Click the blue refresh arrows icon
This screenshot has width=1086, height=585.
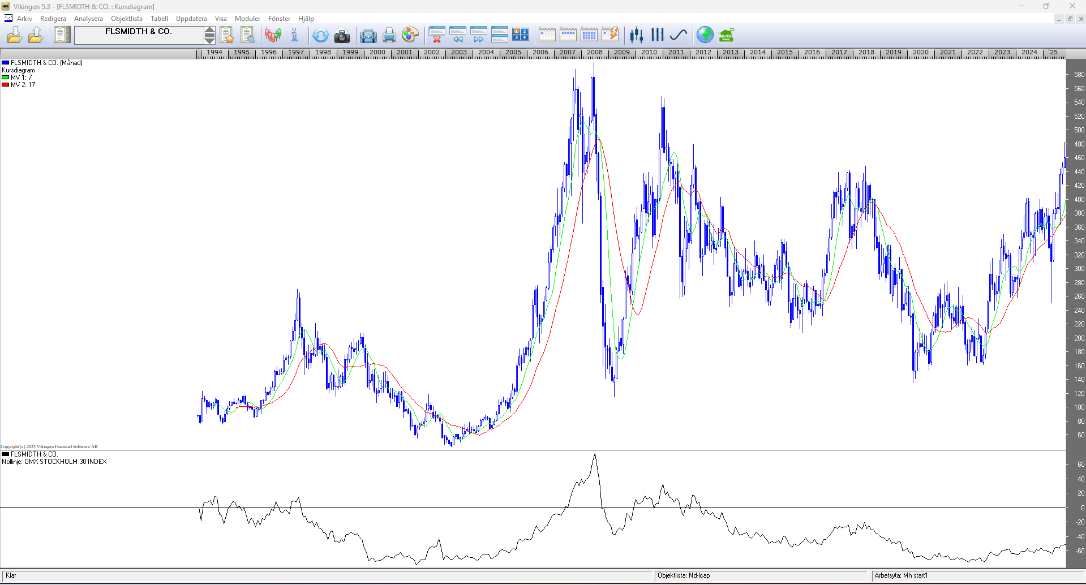tap(320, 36)
